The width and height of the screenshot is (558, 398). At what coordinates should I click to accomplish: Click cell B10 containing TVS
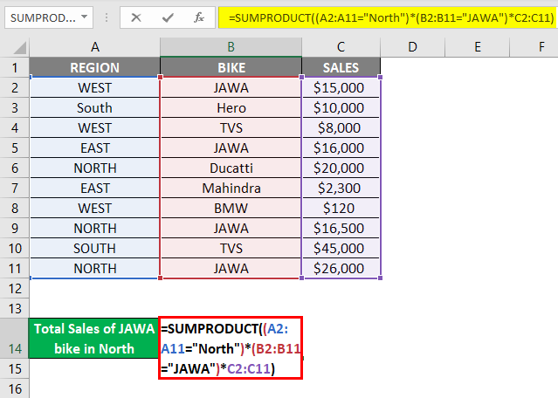tap(231, 248)
